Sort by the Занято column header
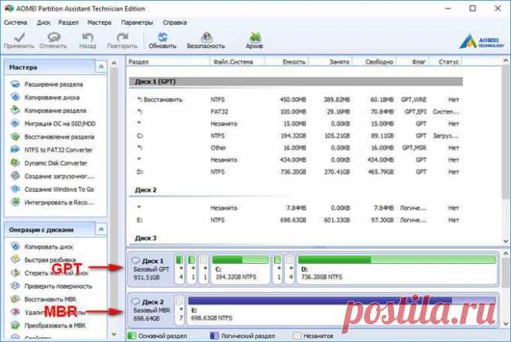The height and width of the screenshot is (342, 511). pyautogui.click(x=330, y=62)
